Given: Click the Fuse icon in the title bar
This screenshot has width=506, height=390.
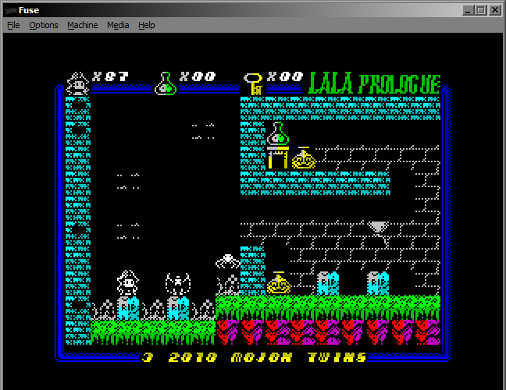Looking at the screenshot, I should click(11, 10).
